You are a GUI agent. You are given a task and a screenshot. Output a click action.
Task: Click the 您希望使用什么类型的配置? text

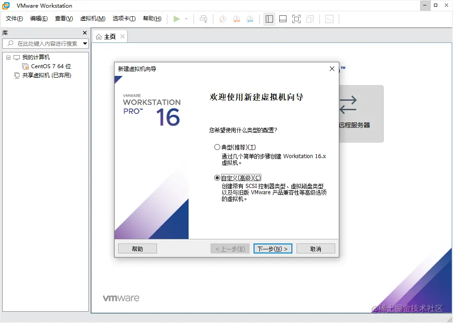coord(243,130)
